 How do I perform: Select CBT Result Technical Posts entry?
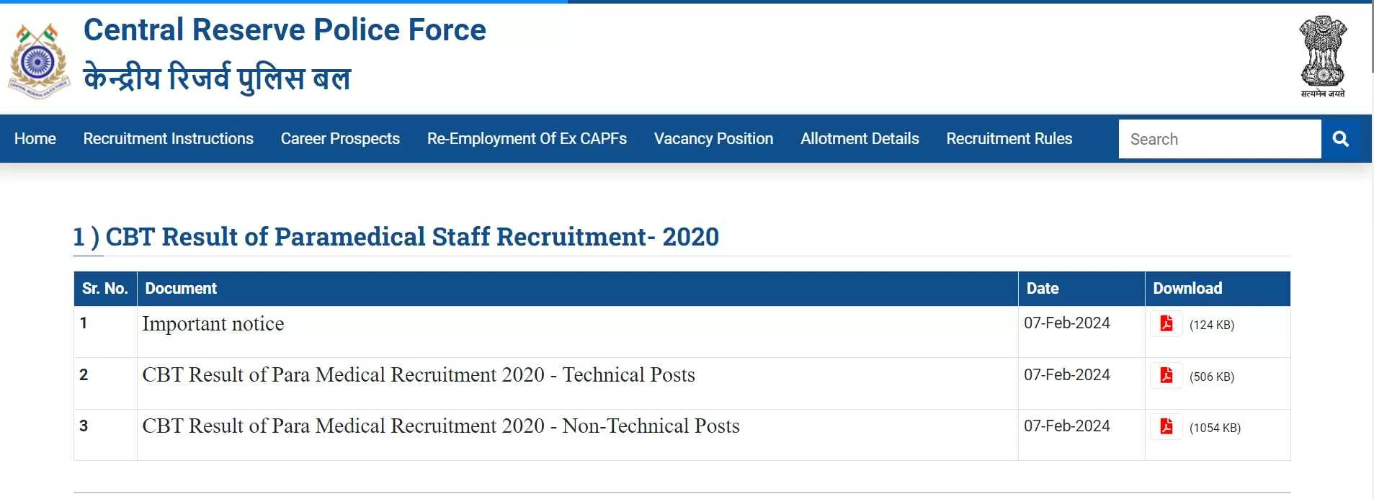[419, 375]
